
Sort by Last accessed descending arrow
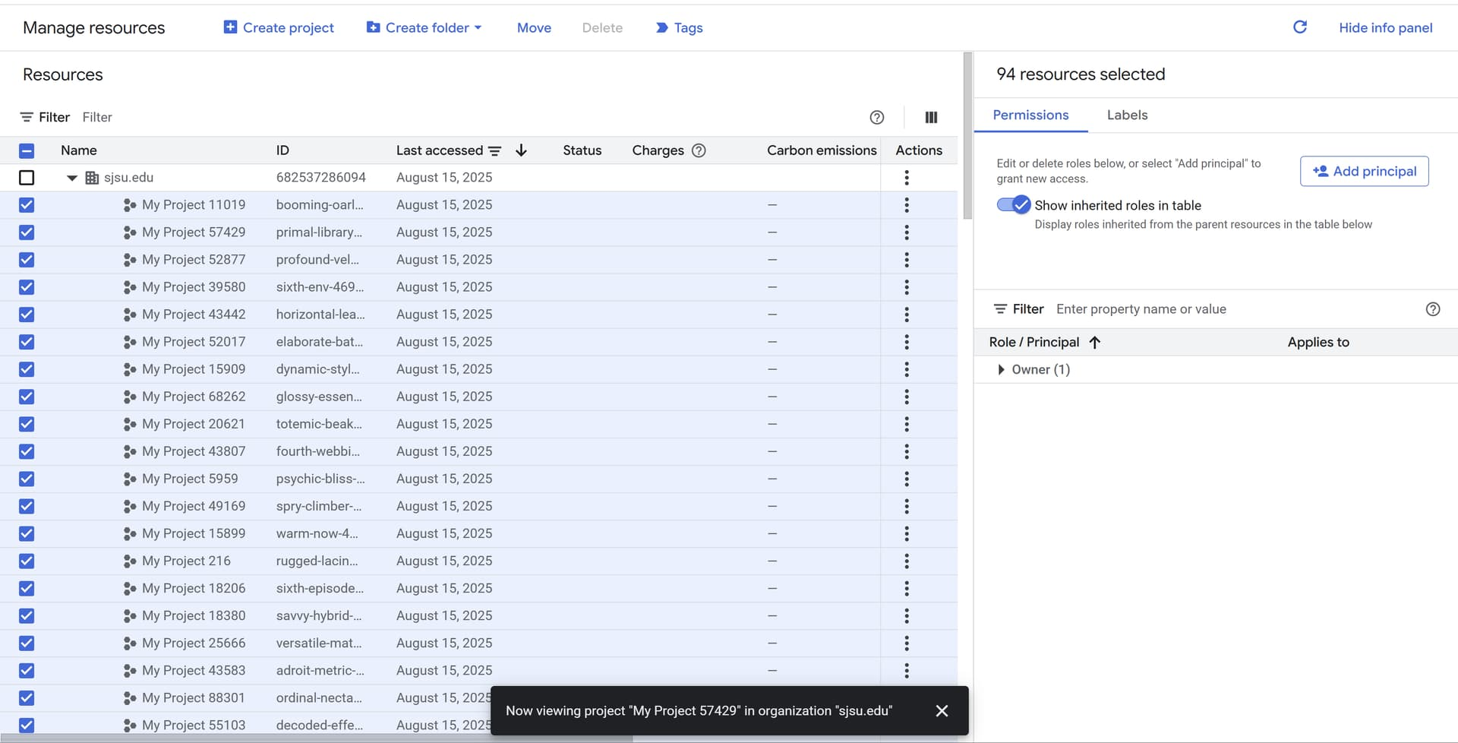coord(521,150)
